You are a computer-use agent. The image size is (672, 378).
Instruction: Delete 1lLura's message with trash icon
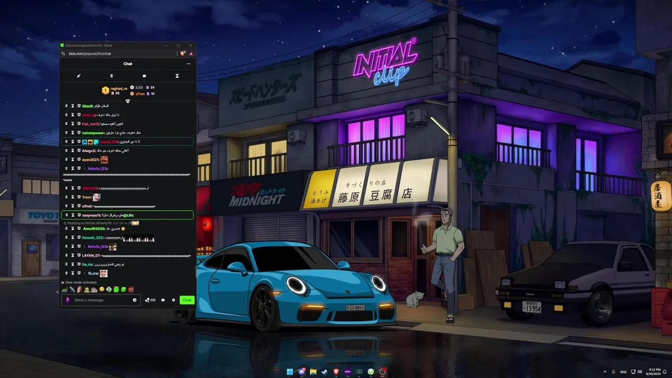pos(66,274)
